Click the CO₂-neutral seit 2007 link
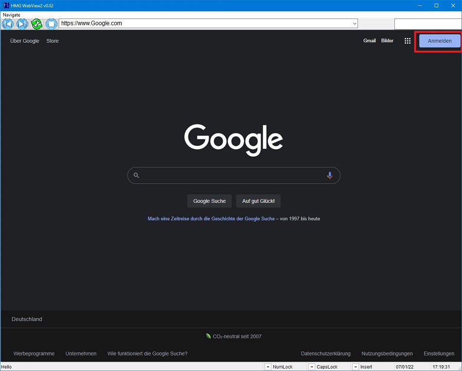This screenshot has width=462, height=371. [233, 336]
